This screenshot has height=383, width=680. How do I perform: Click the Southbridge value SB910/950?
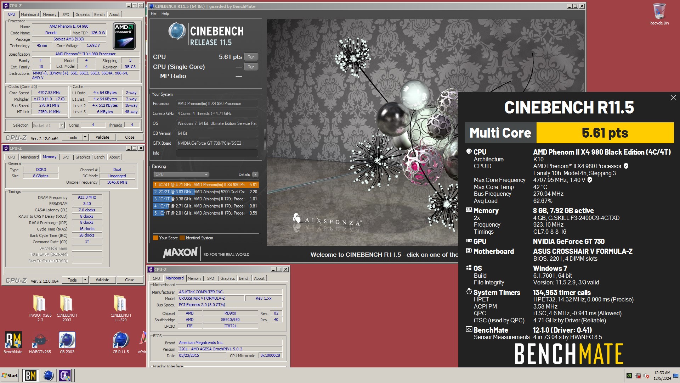coord(230,320)
